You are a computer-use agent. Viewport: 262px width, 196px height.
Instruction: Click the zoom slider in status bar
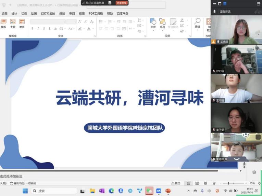(229, 183)
